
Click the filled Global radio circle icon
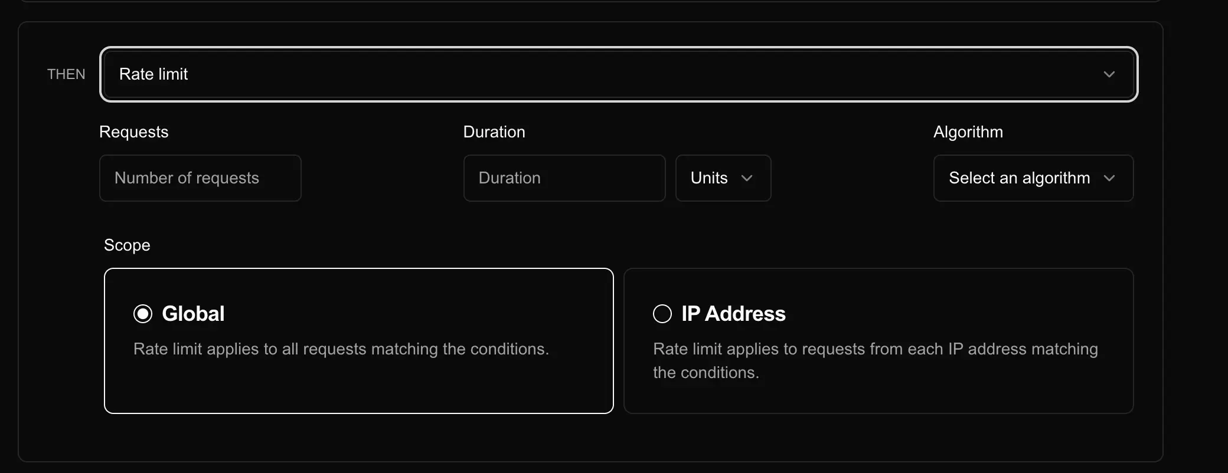point(142,313)
